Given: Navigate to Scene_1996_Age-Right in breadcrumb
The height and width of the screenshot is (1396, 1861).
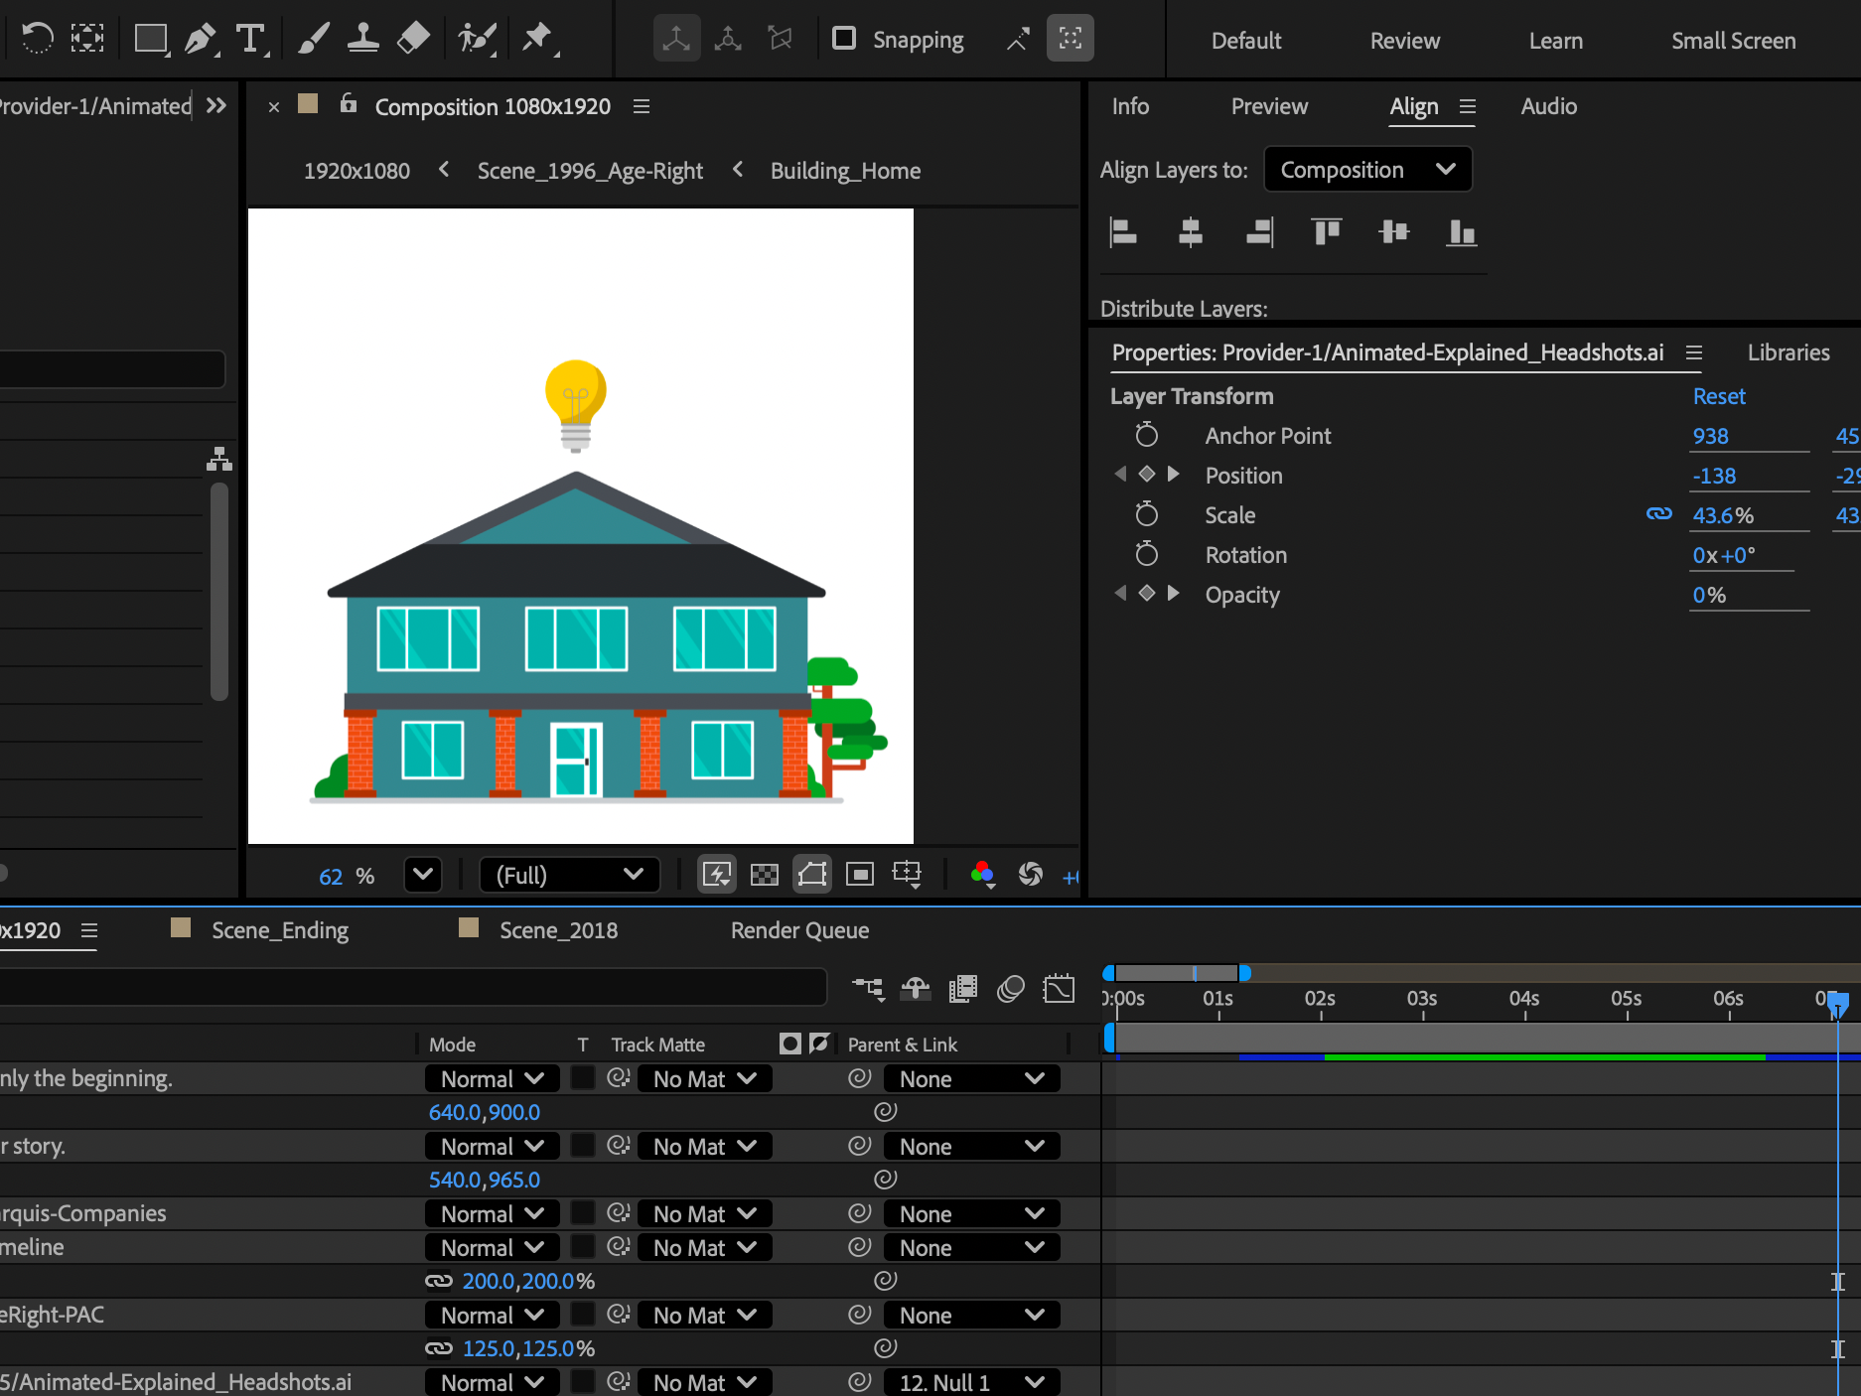Looking at the screenshot, I should point(590,171).
